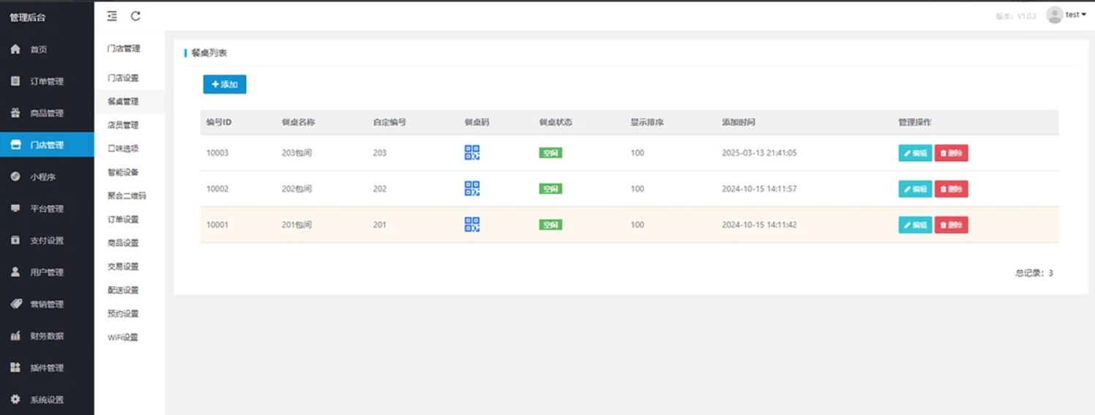The height and width of the screenshot is (415, 1095).
Task: Open QR code for 201包间 row
Action: 472,225
